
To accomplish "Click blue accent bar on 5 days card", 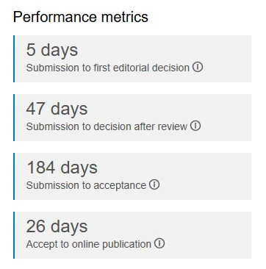I will [14, 59].
